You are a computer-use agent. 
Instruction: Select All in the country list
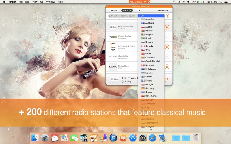click(151, 16)
